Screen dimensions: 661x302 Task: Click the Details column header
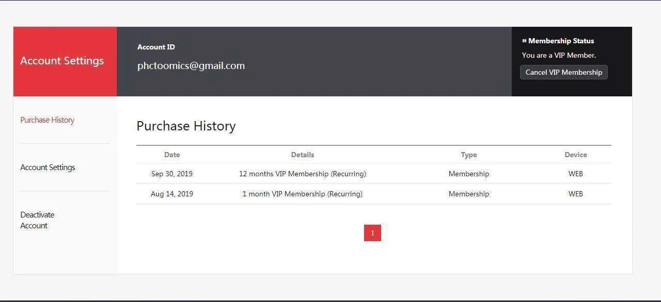pos(303,155)
